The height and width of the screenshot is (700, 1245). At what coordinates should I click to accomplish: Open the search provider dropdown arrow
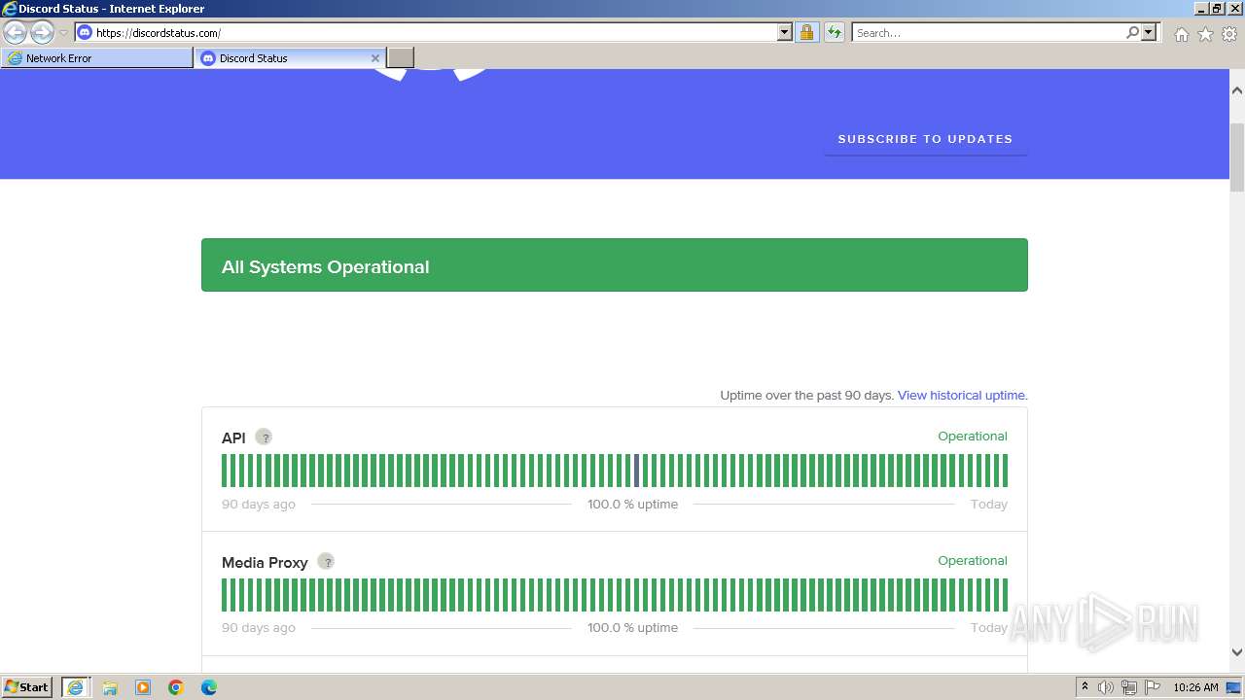1149,32
